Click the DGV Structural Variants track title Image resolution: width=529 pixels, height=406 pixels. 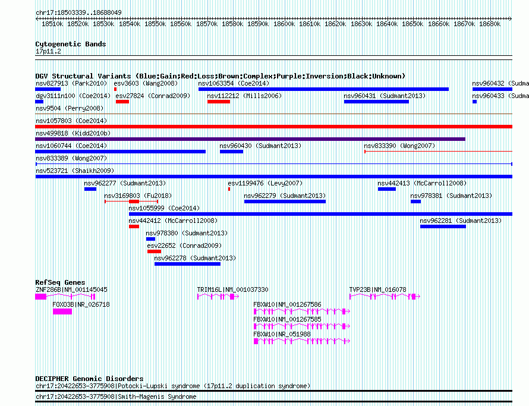point(221,76)
